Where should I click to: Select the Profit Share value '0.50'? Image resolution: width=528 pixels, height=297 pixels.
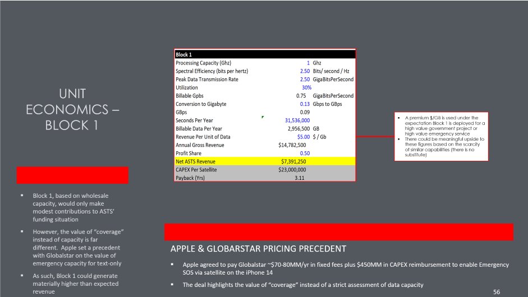click(305, 154)
